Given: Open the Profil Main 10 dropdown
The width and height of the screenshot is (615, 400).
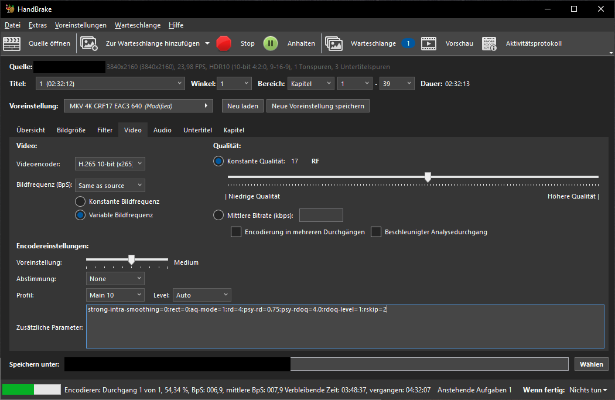Looking at the screenshot, I should coord(115,295).
